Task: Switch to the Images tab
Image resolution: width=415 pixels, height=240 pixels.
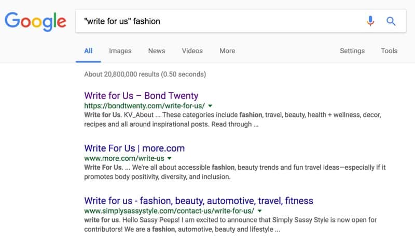Action: [120, 51]
